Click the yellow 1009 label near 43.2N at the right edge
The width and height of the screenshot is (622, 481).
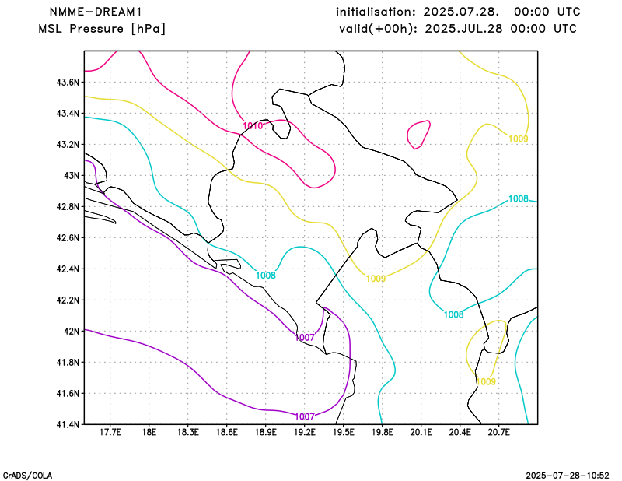click(519, 139)
